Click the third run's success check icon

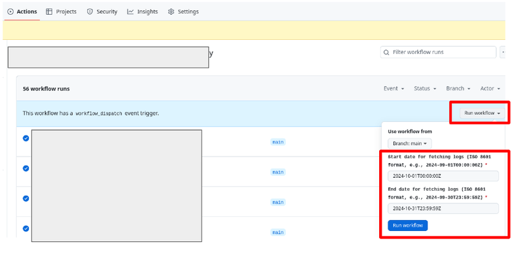(x=26, y=198)
